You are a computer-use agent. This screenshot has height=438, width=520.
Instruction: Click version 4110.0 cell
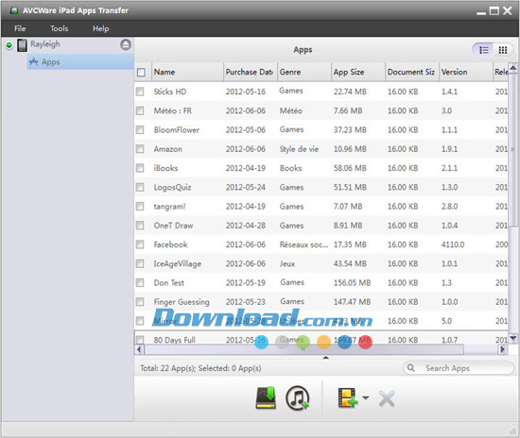(x=452, y=244)
